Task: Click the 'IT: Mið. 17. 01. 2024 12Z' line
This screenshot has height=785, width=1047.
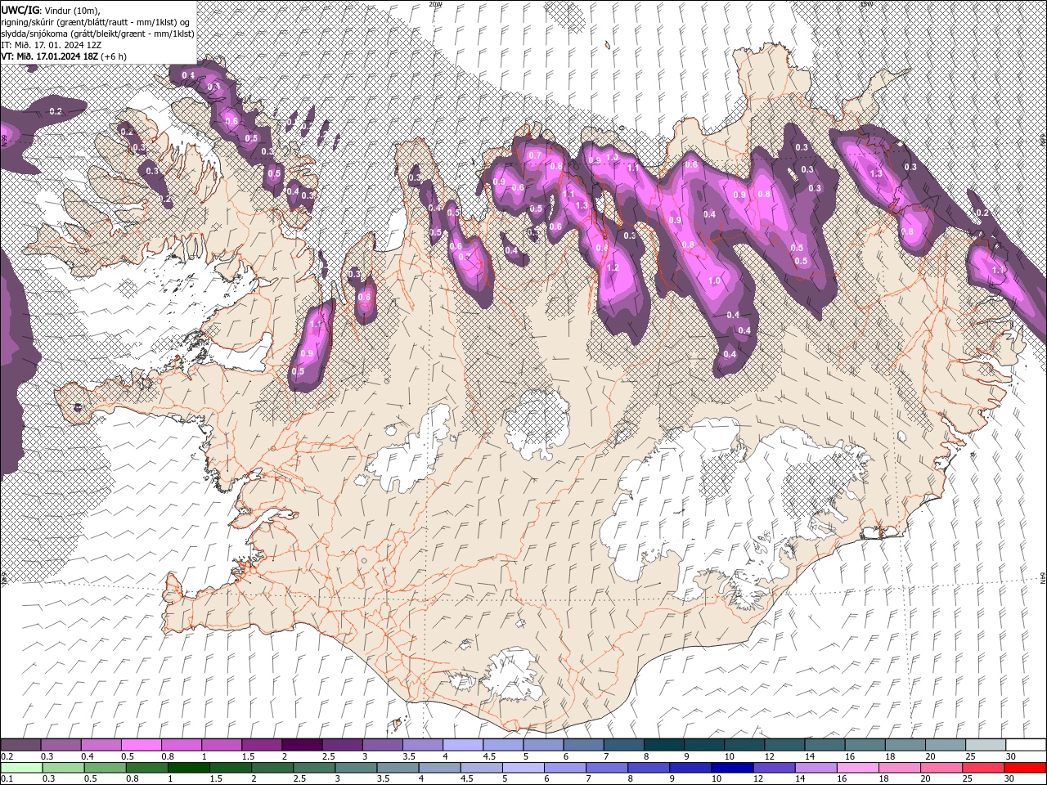Action: tap(50, 45)
